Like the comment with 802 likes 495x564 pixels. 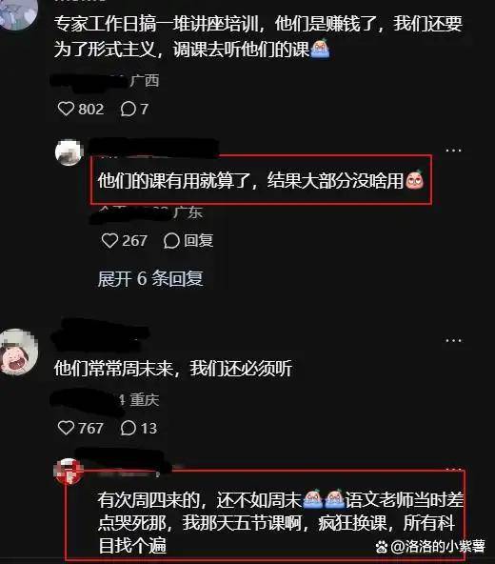[66, 109]
